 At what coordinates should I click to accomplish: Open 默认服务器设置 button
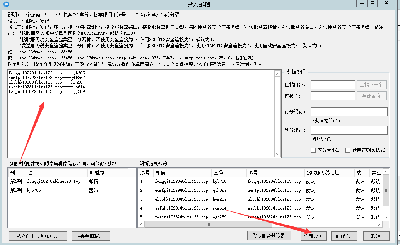pyautogui.click(x=269, y=236)
